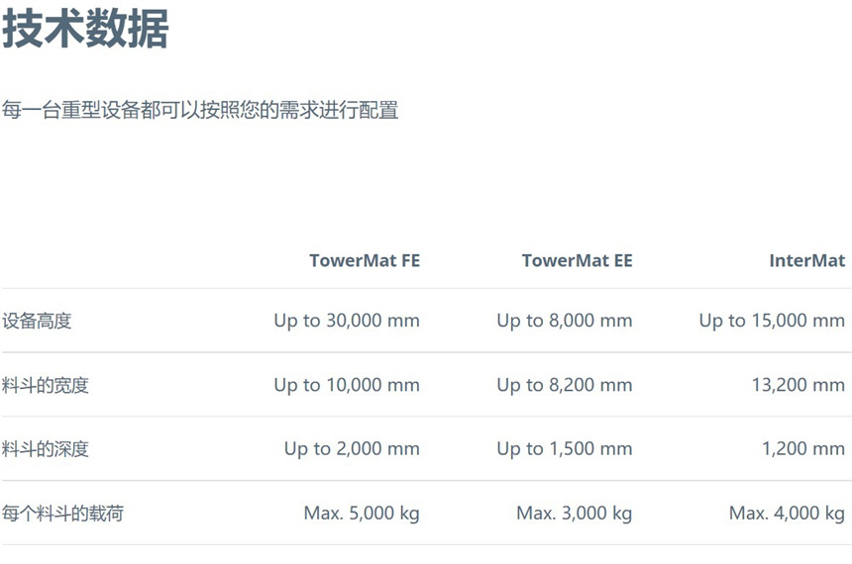
Task: Click the Up to 15,000 mm cell
Action: point(772,321)
